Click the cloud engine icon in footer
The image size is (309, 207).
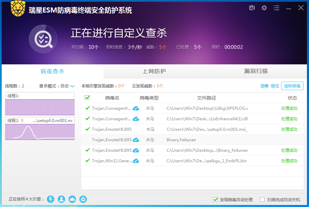coord(72,199)
